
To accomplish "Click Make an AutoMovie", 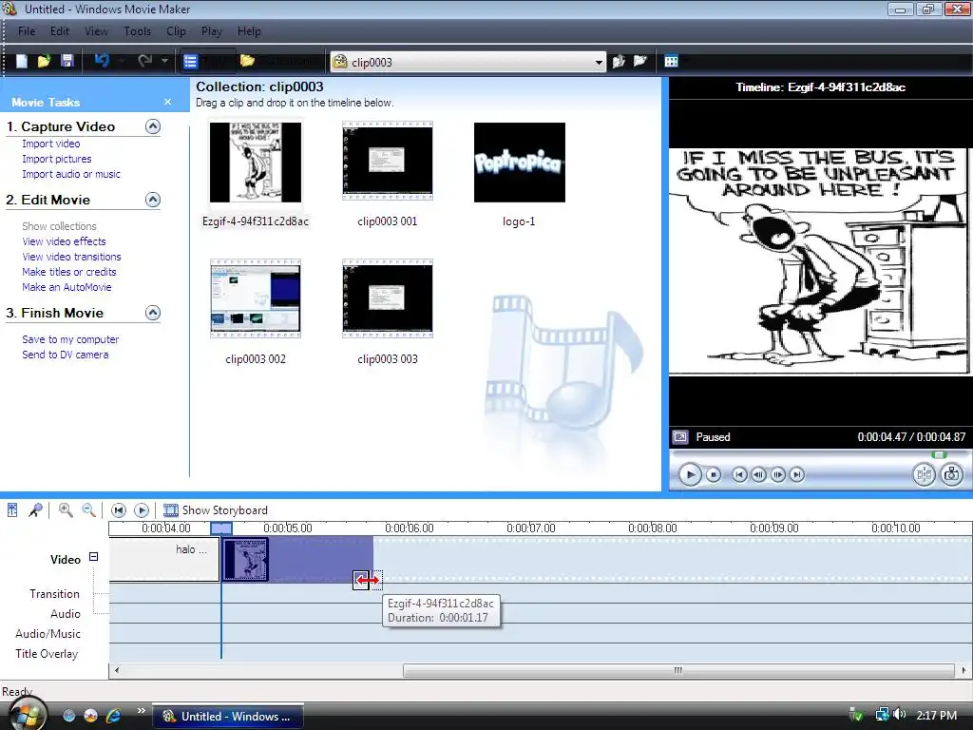I will tap(67, 287).
